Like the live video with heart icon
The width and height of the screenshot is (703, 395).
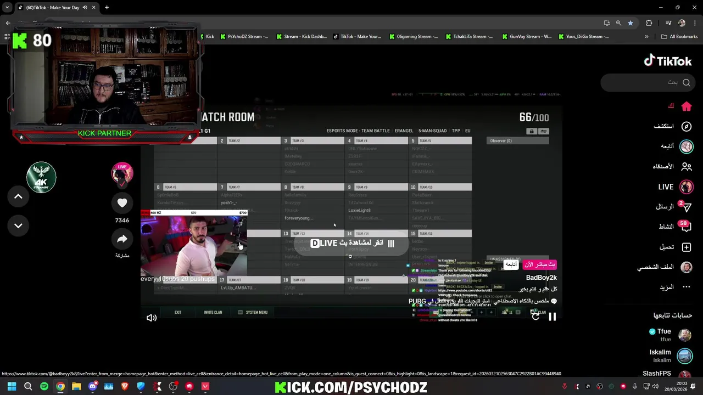pyautogui.click(x=122, y=203)
